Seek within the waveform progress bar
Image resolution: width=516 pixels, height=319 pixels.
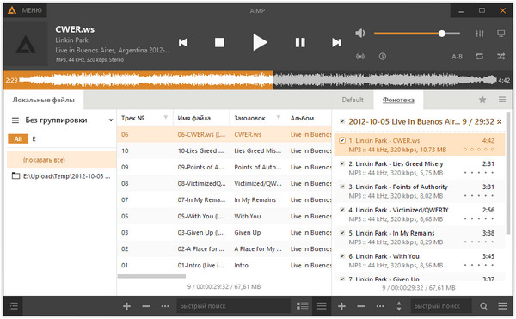coord(258,80)
